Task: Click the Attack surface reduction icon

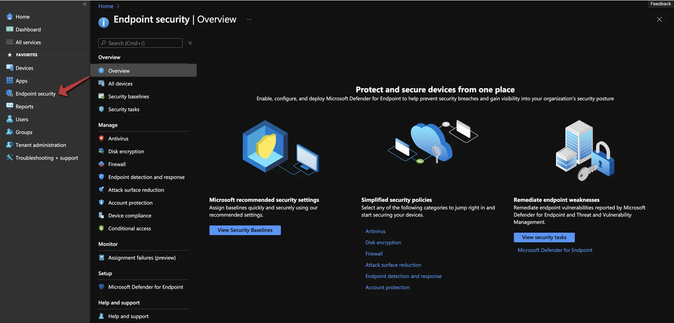Action: click(x=102, y=190)
